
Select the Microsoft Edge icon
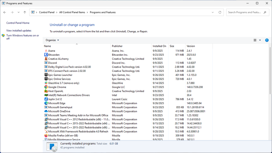click(46, 103)
